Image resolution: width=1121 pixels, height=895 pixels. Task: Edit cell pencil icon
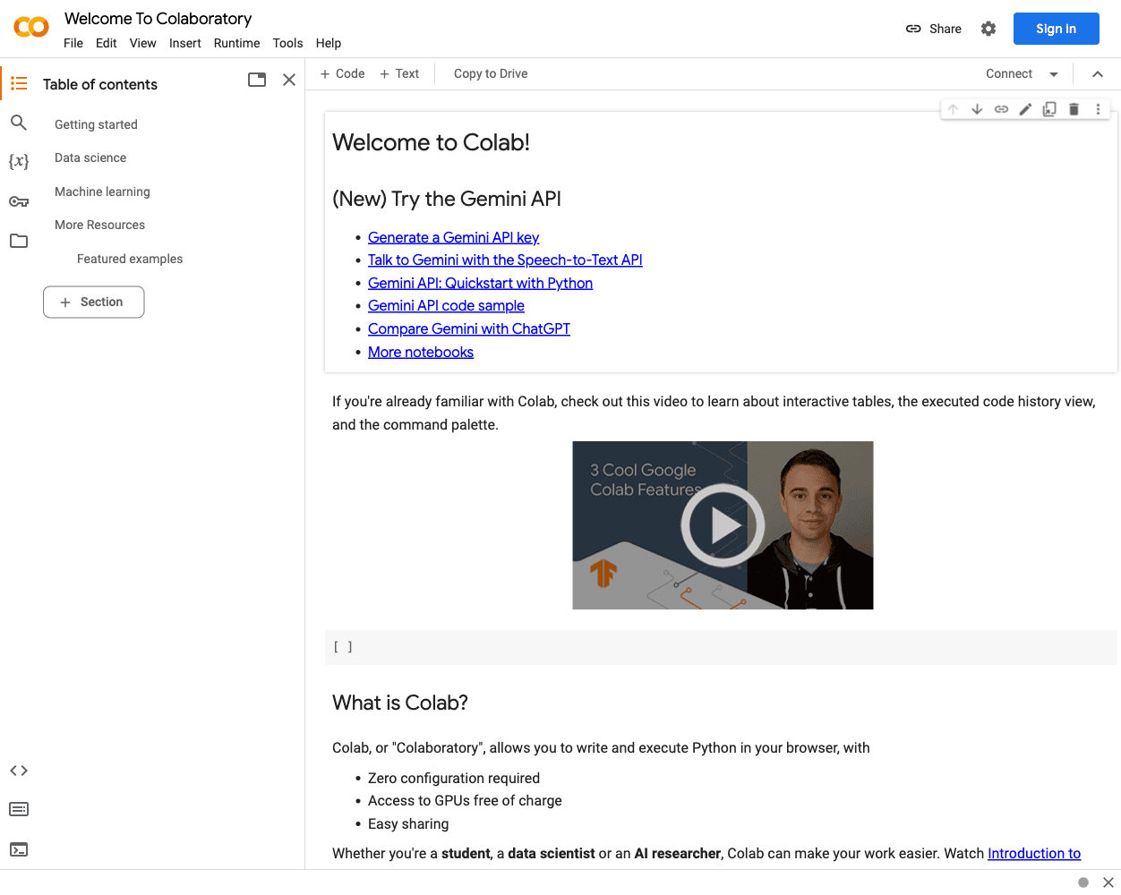click(x=1025, y=109)
